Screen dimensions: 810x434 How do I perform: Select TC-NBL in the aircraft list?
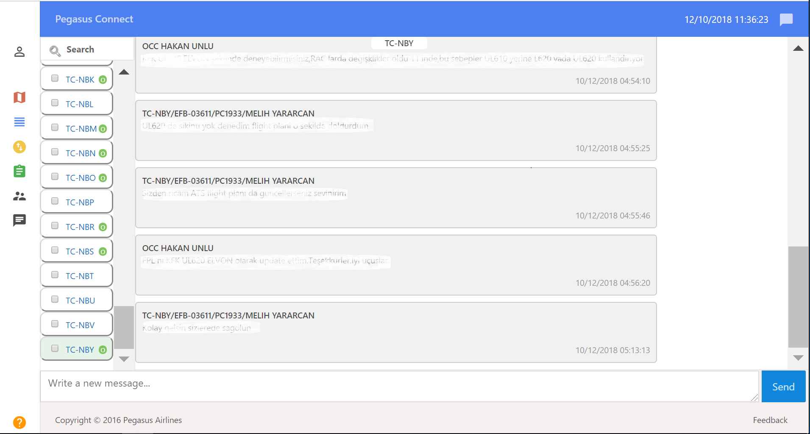click(x=79, y=104)
